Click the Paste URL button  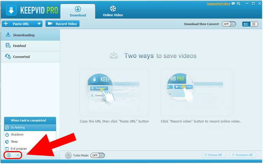(x=19, y=24)
